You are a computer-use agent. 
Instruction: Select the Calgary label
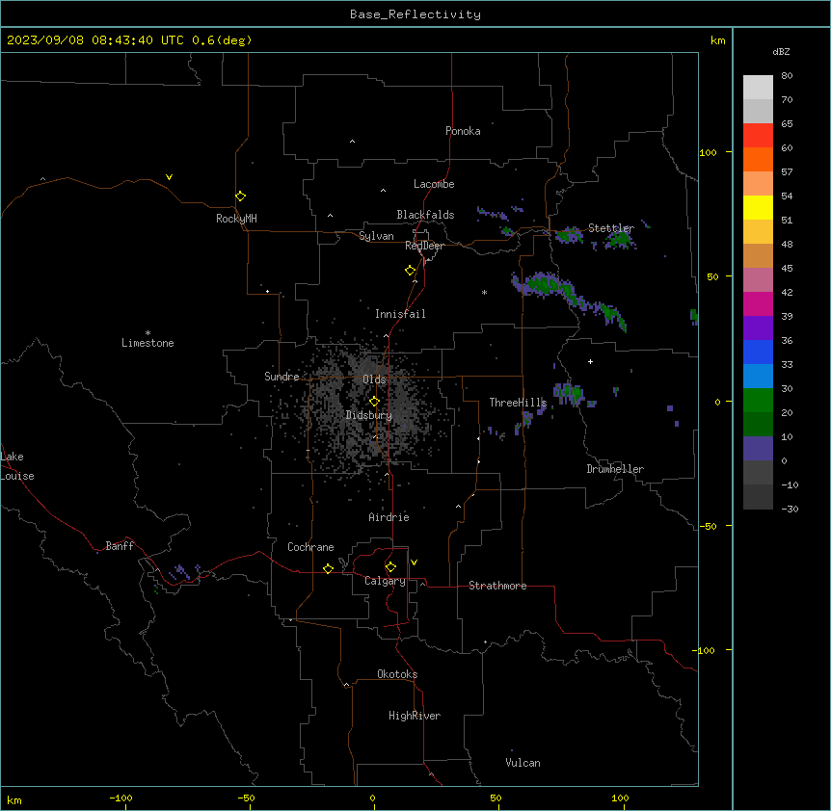(x=385, y=581)
